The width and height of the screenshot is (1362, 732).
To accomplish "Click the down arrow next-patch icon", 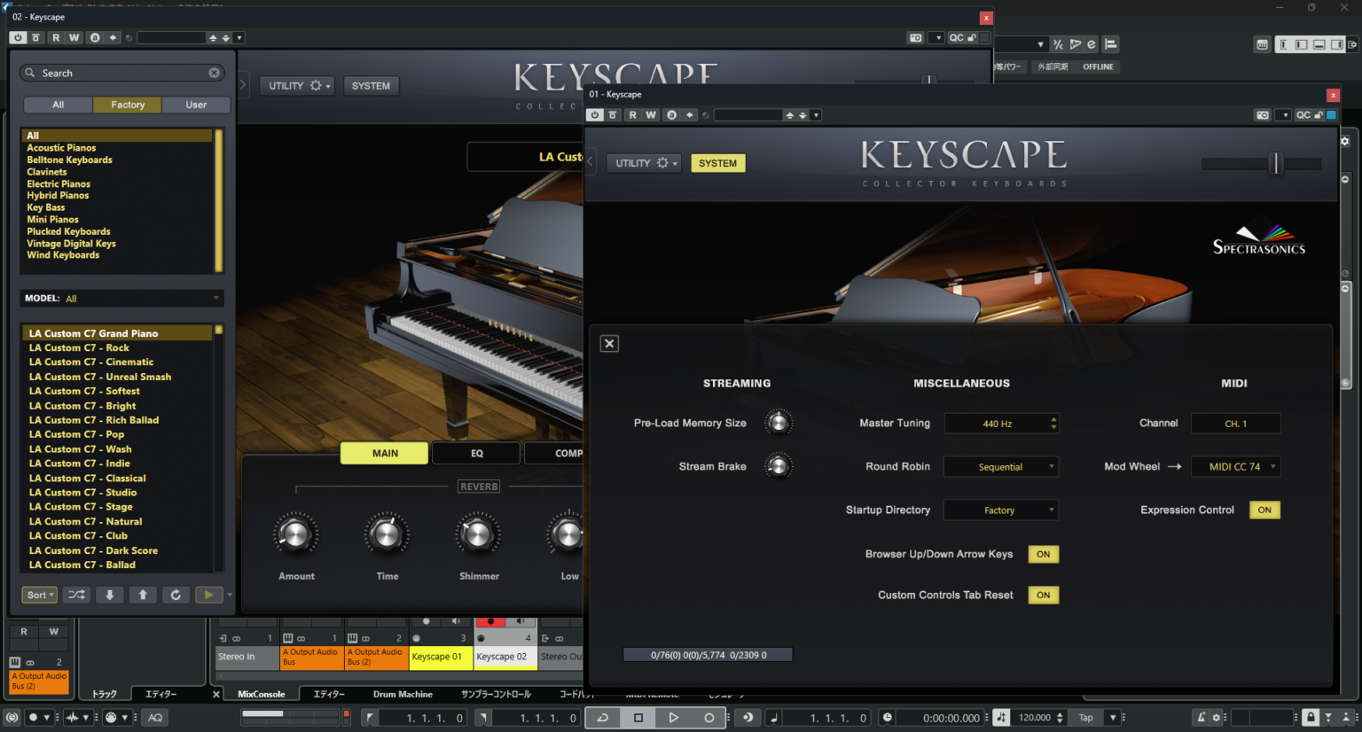I will tap(110, 595).
